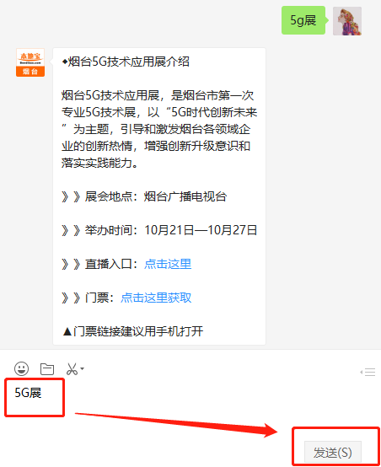The width and height of the screenshot is (381, 467).
Task: Open the 点击这里获取 ticket link
Action: coord(156,298)
